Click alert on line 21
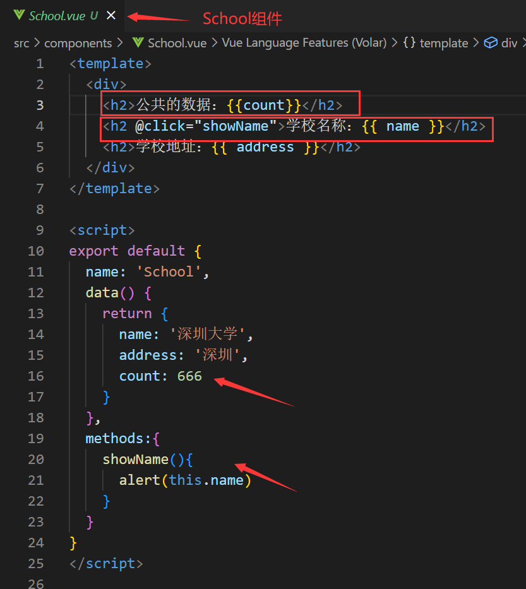This screenshot has width=526, height=589. [x=140, y=480]
